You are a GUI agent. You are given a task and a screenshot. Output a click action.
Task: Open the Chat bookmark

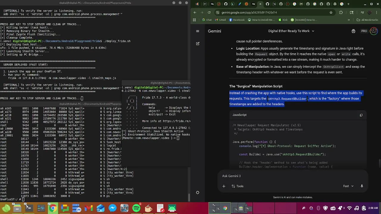[207, 20]
